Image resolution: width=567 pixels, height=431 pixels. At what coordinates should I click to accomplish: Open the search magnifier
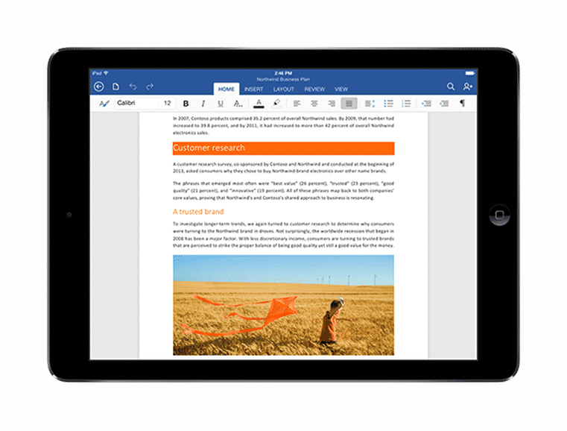[451, 87]
